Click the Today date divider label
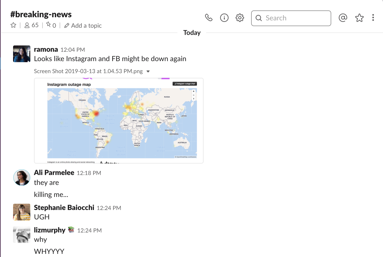The width and height of the screenshot is (383, 257). 192,33
